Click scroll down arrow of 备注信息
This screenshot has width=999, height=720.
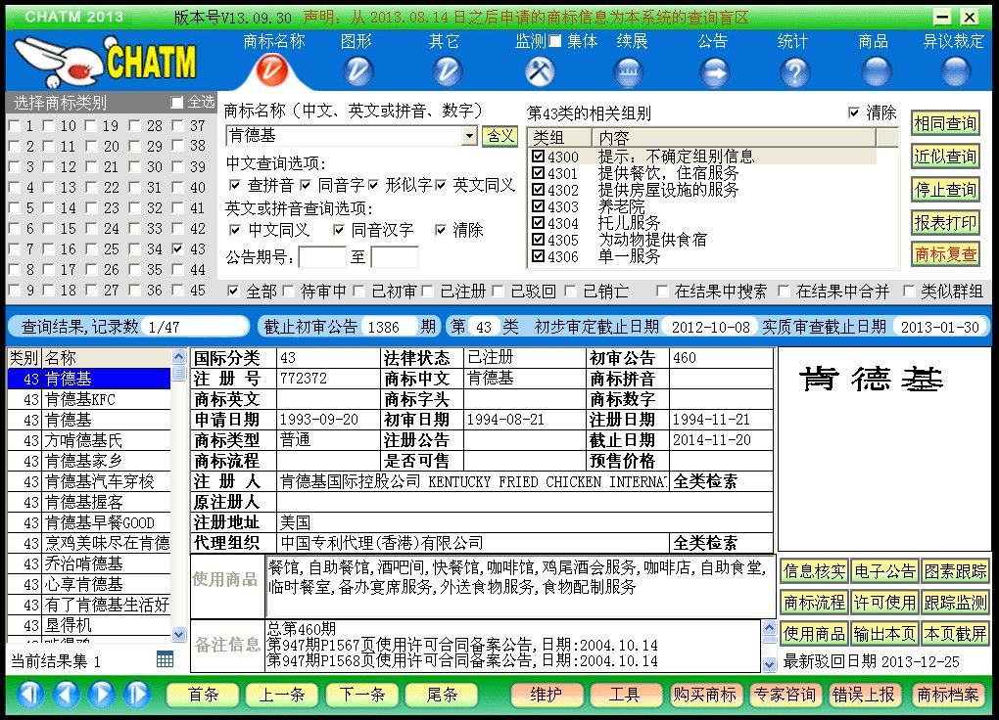click(x=769, y=664)
